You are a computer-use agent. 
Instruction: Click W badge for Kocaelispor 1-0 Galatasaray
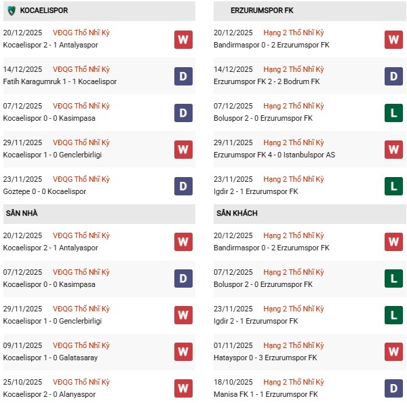coord(183,352)
